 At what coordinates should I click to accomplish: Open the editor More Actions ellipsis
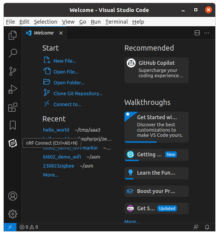[x=207, y=33]
